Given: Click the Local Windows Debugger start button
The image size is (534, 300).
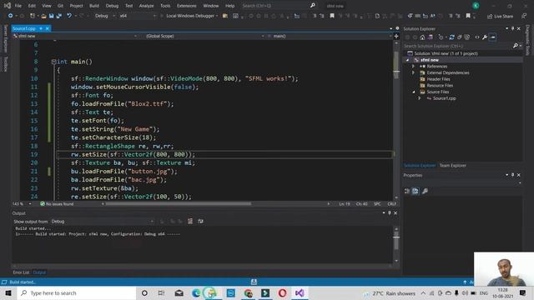Looking at the screenshot, I should [x=189, y=16].
